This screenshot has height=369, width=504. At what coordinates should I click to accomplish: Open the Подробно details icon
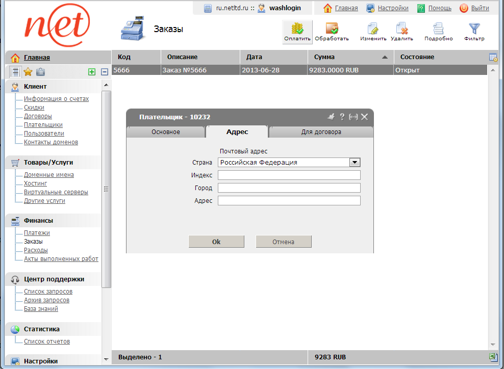(438, 29)
